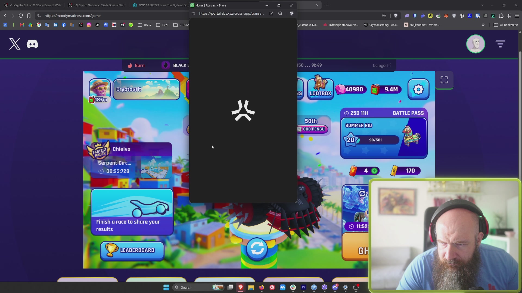Switch to GOD price tab
The width and height of the screenshot is (522, 293).
click(160, 5)
